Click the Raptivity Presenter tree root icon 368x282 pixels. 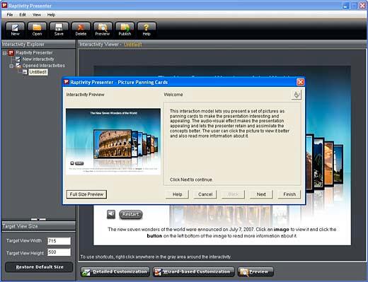11,52
